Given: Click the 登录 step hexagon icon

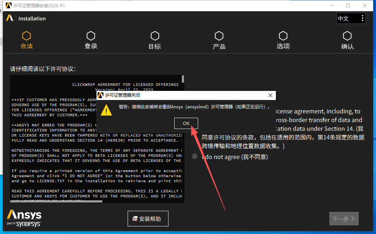Looking at the screenshot, I should [x=91, y=36].
